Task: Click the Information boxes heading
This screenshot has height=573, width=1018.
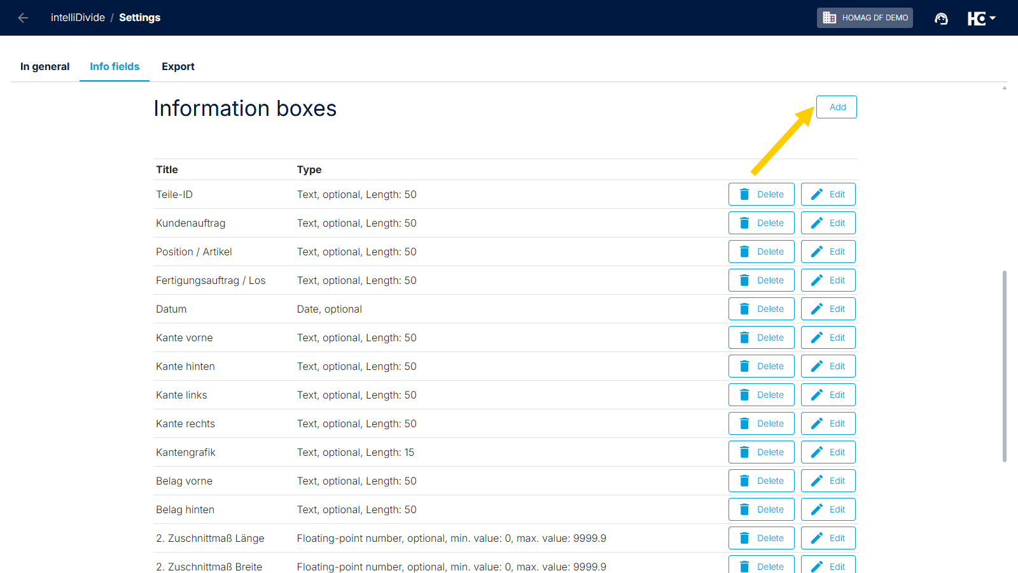Action: pyautogui.click(x=245, y=108)
